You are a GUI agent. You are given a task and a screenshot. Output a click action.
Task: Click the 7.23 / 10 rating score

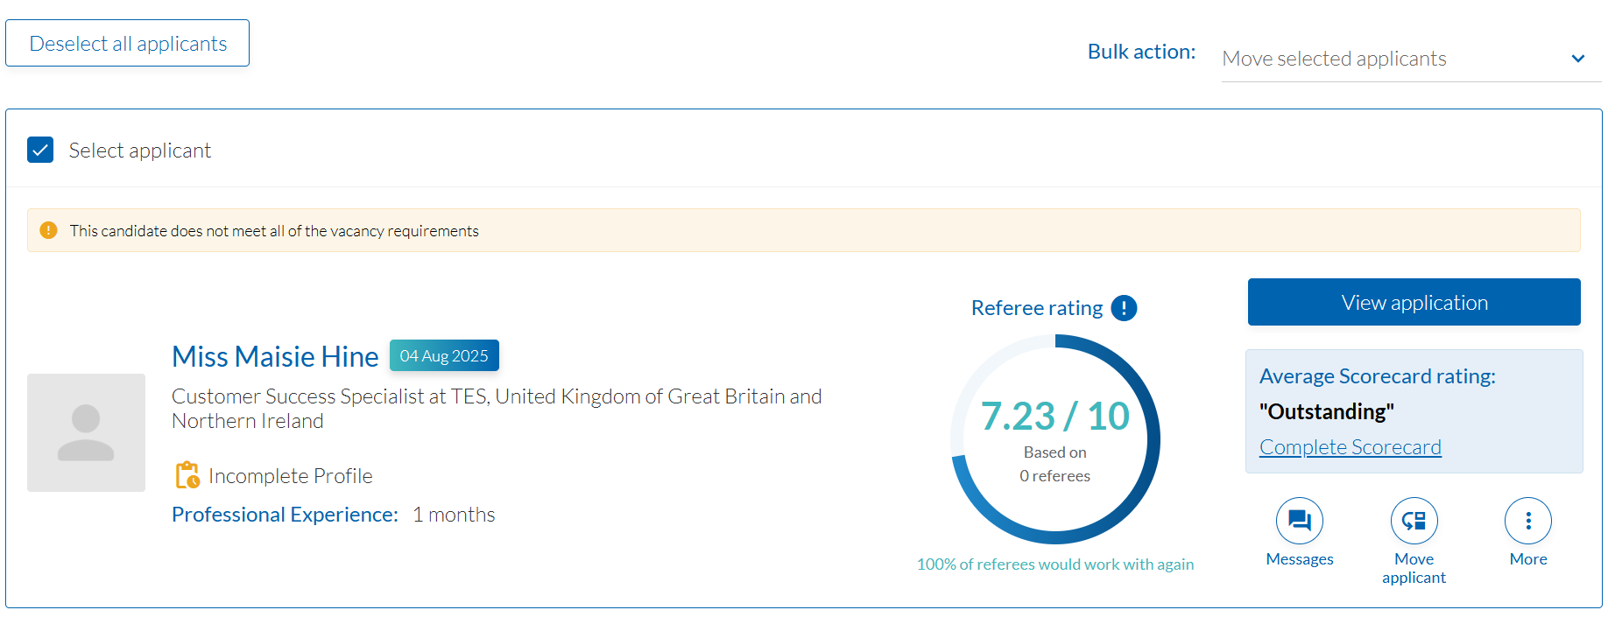point(1054,416)
